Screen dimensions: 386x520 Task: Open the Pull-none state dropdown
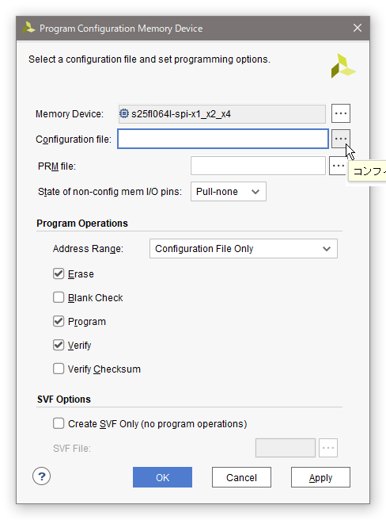pyautogui.click(x=229, y=191)
